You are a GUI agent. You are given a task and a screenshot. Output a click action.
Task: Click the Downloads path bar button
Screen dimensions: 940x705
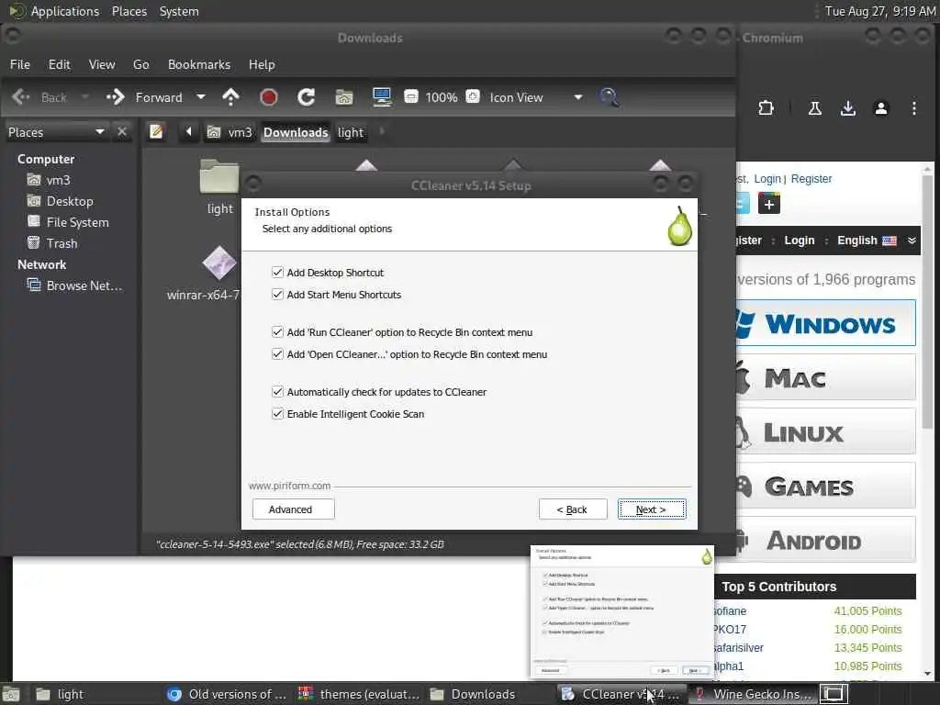[296, 132]
